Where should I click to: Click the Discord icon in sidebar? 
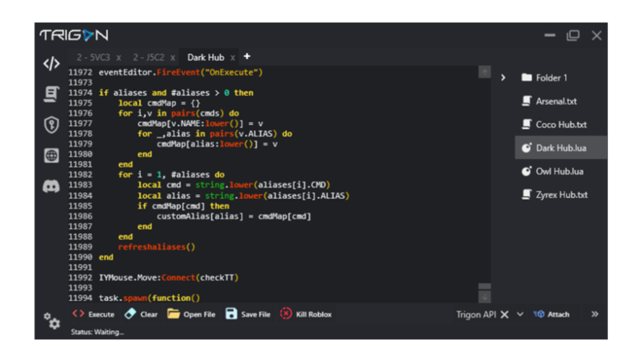(51, 186)
